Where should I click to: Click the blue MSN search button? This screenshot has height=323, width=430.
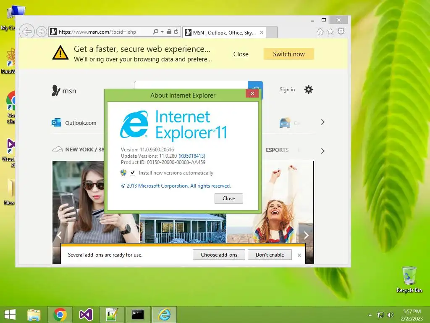pos(256,86)
